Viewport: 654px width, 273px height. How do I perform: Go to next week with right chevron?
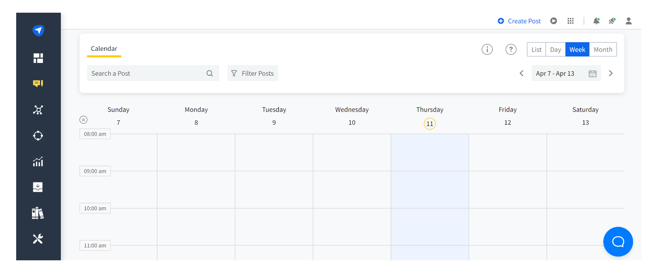tap(611, 73)
